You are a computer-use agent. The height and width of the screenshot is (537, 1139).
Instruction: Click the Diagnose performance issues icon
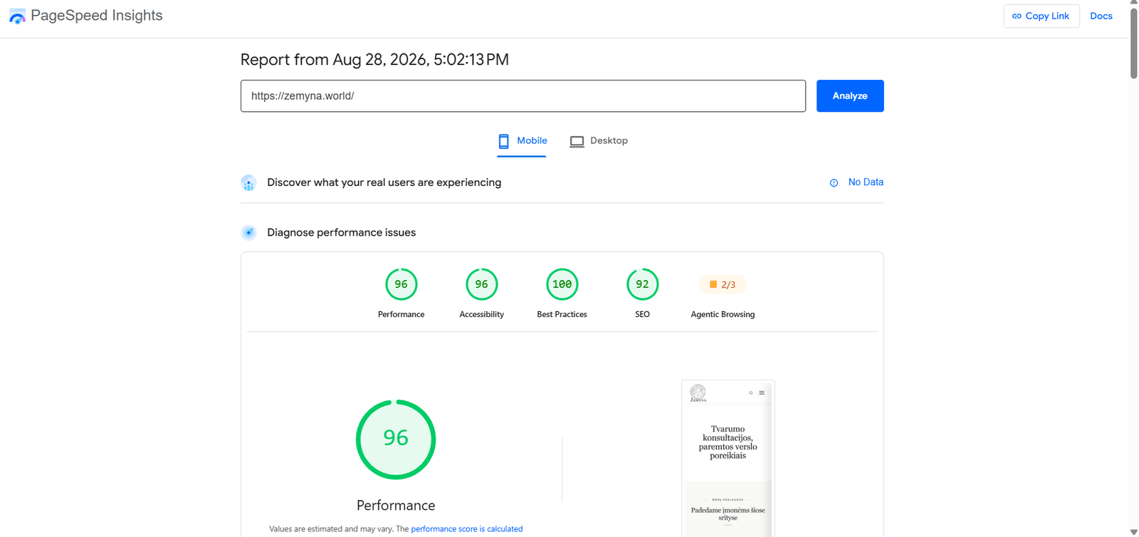pyautogui.click(x=248, y=233)
